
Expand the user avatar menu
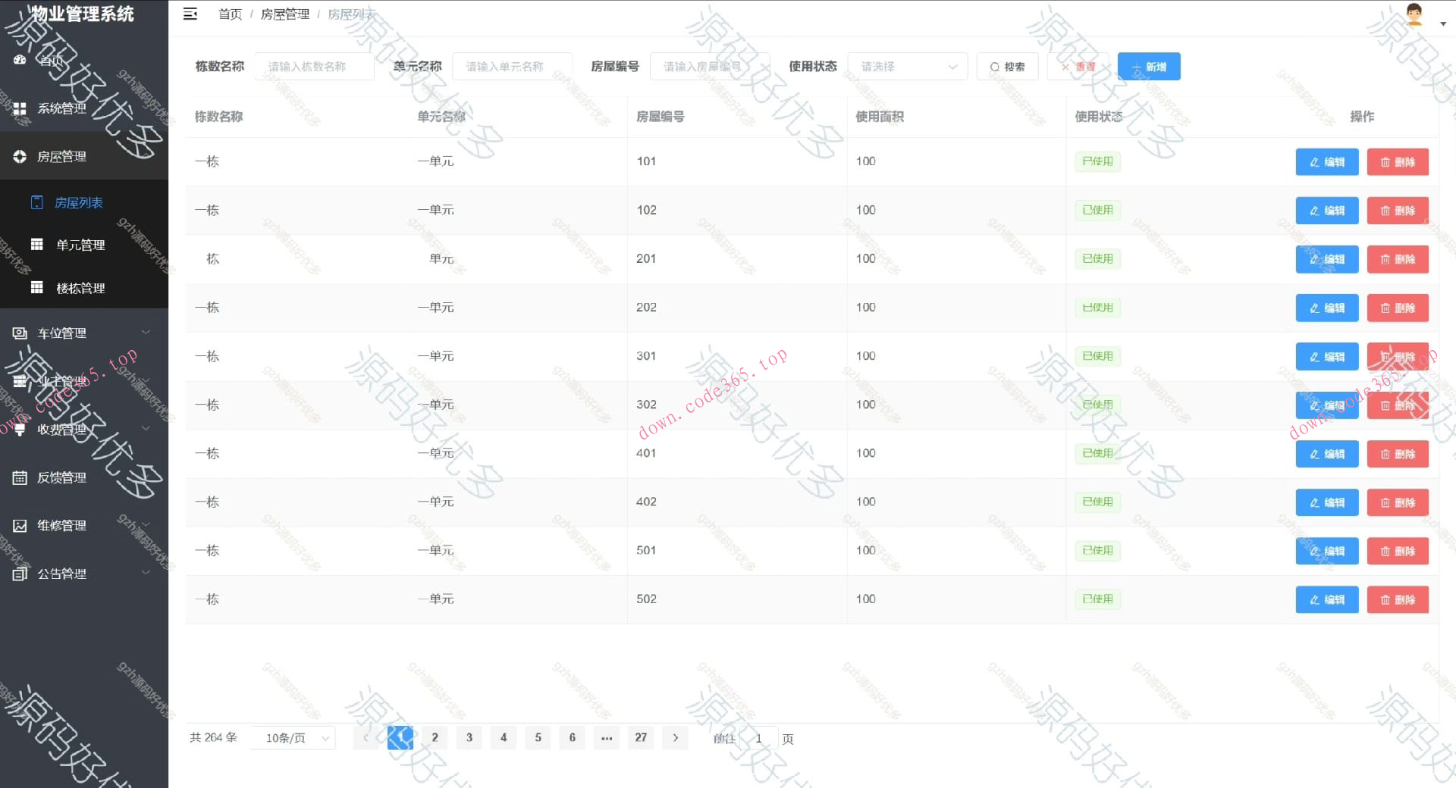1415,15
